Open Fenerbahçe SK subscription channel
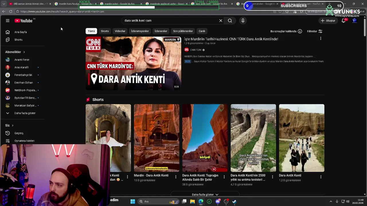 (x=23, y=75)
